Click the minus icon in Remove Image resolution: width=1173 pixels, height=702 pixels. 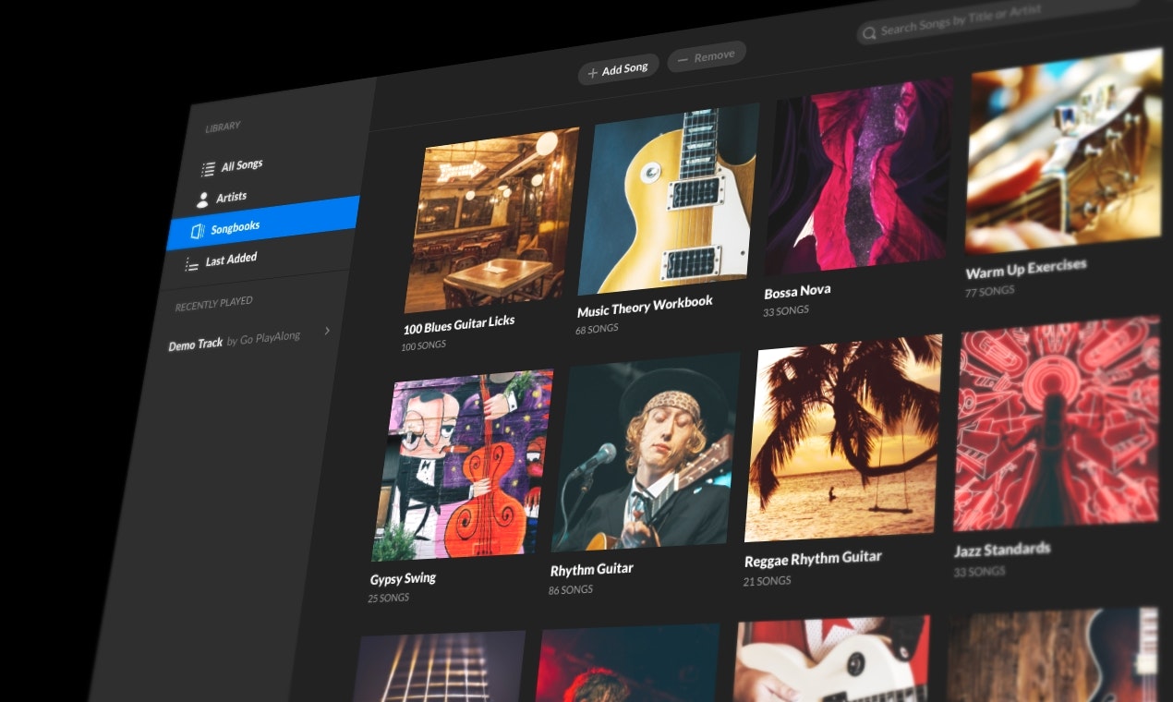click(683, 60)
